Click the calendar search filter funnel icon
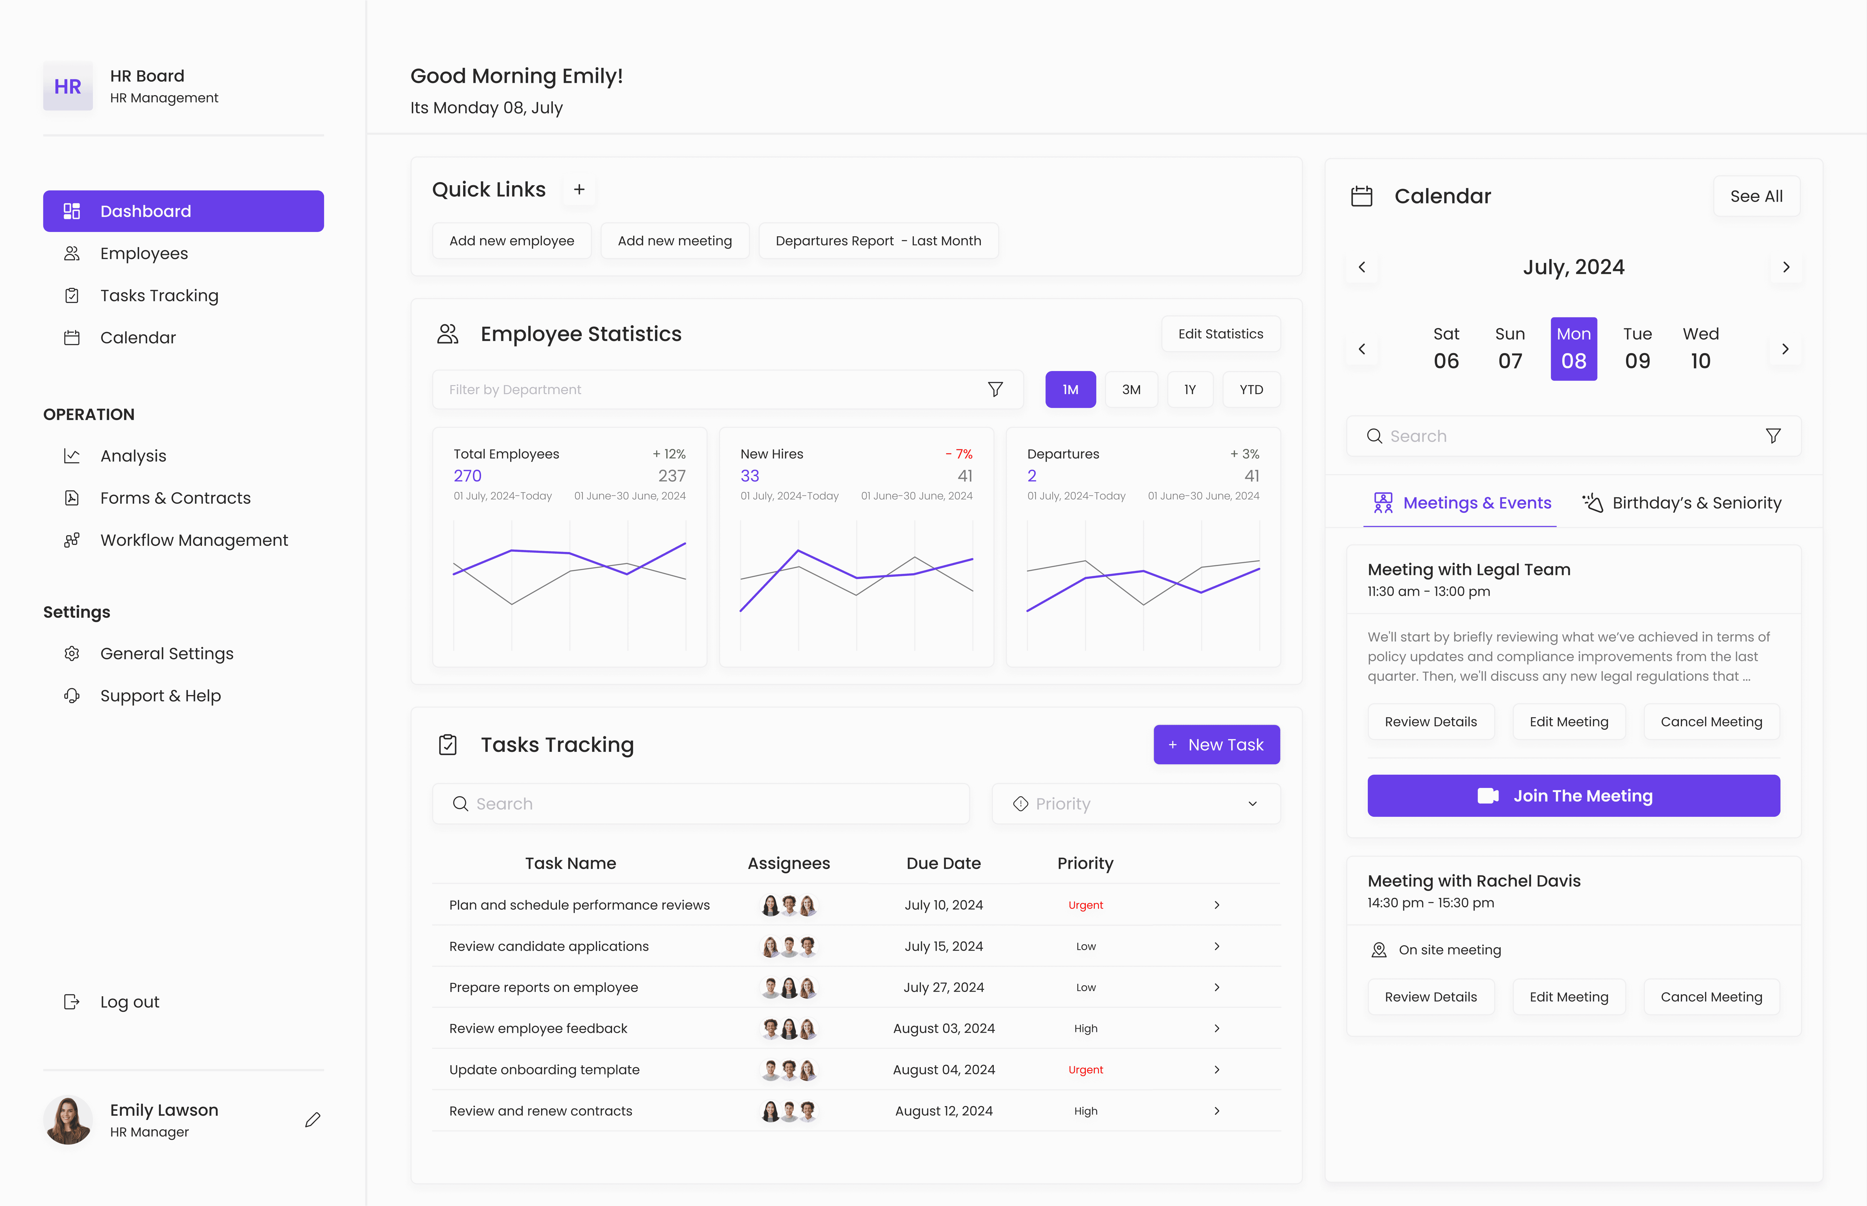Image resolution: width=1867 pixels, height=1206 pixels. click(x=1773, y=436)
